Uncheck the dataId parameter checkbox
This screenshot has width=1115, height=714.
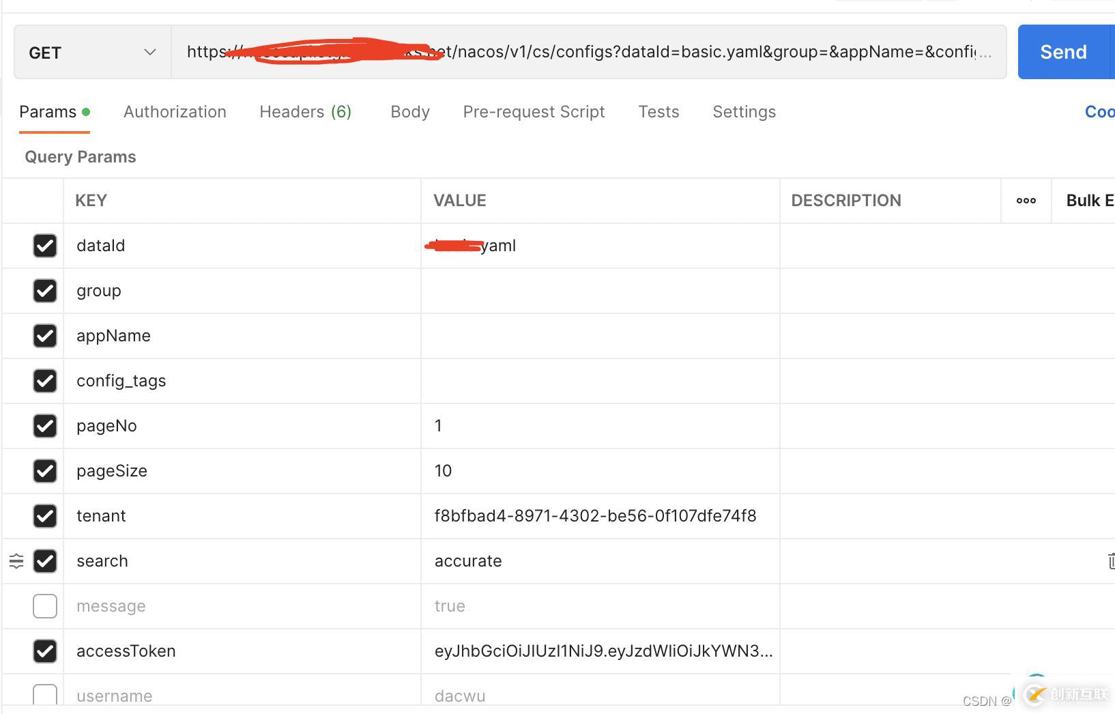[45, 246]
